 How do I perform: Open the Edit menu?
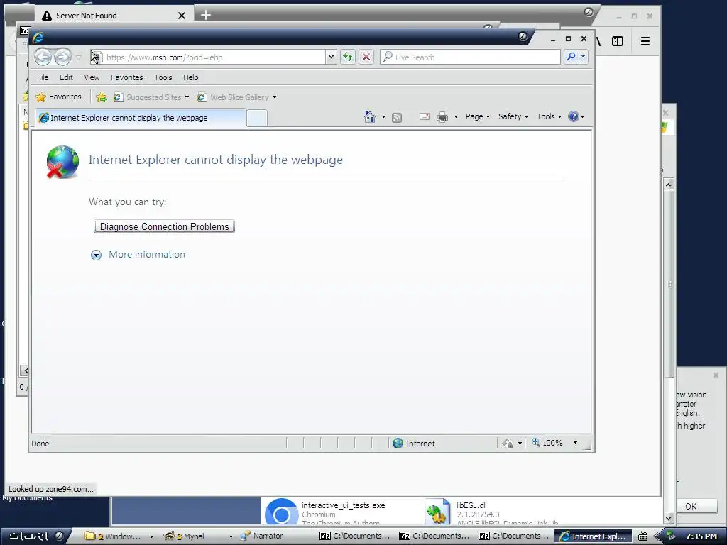(66, 77)
